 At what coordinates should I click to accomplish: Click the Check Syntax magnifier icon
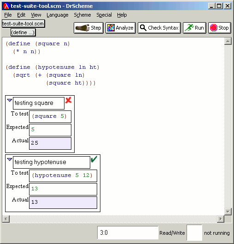[143, 28]
